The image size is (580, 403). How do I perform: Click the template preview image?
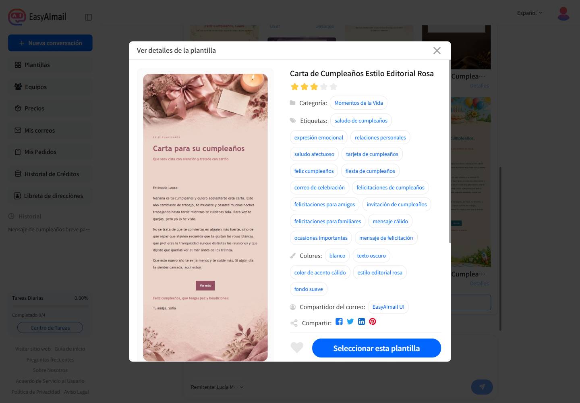205,217
